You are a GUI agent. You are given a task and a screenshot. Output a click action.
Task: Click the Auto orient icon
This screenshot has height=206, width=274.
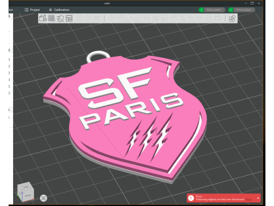61,18
